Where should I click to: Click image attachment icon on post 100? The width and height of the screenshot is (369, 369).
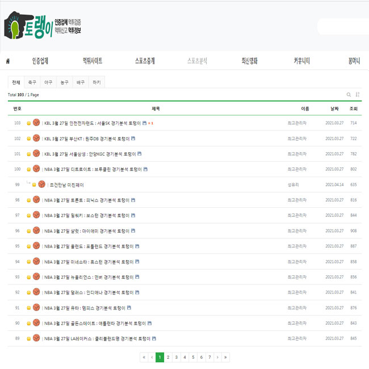tap(145, 169)
